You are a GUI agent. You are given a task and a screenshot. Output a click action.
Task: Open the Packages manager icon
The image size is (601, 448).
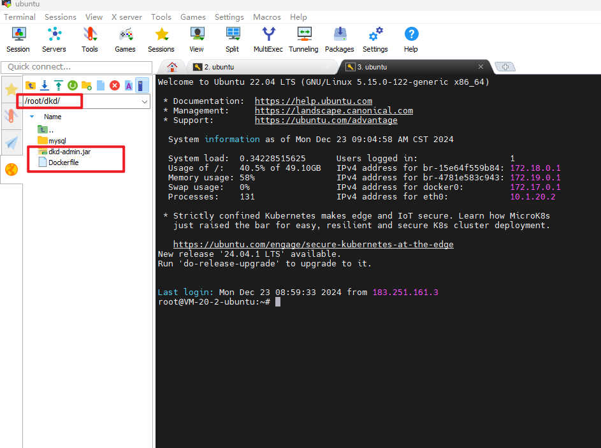pos(340,40)
